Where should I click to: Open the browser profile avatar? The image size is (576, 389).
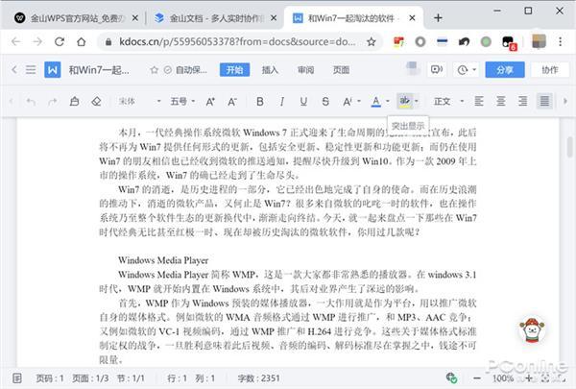coord(539,41)
